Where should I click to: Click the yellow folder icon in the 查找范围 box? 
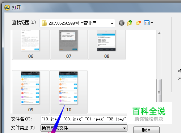pos(44,23)
